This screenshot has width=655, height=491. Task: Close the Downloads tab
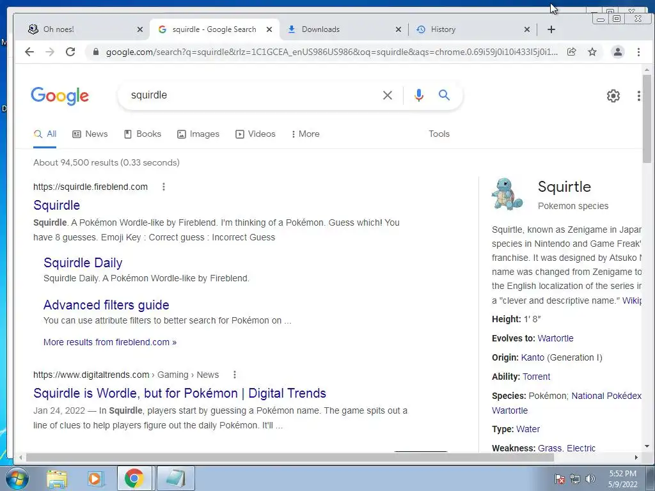(399, 29)
